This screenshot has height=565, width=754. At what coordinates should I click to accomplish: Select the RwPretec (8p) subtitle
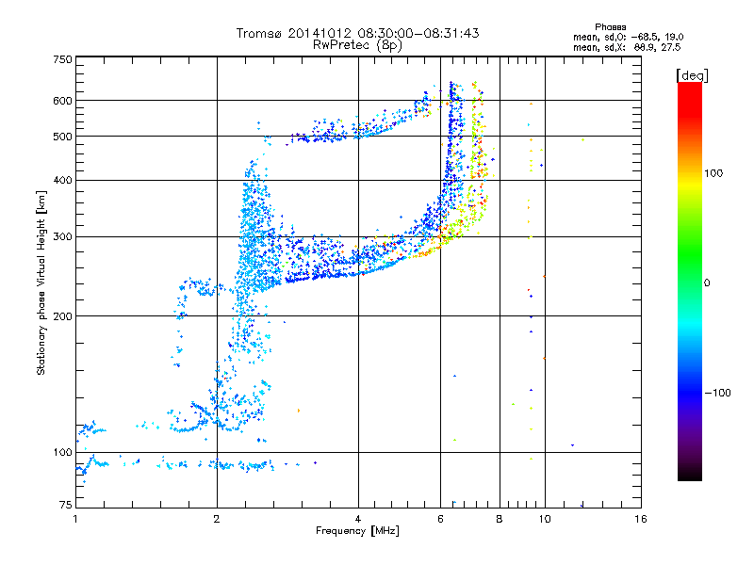tap(357, 45)
